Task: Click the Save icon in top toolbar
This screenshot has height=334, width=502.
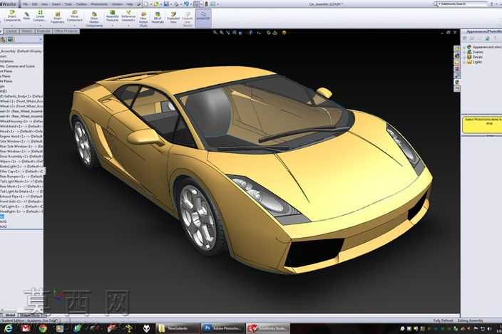Action: tap(166, 4)
